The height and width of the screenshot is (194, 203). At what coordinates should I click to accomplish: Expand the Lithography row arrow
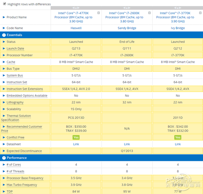click(x=4, y=102)
